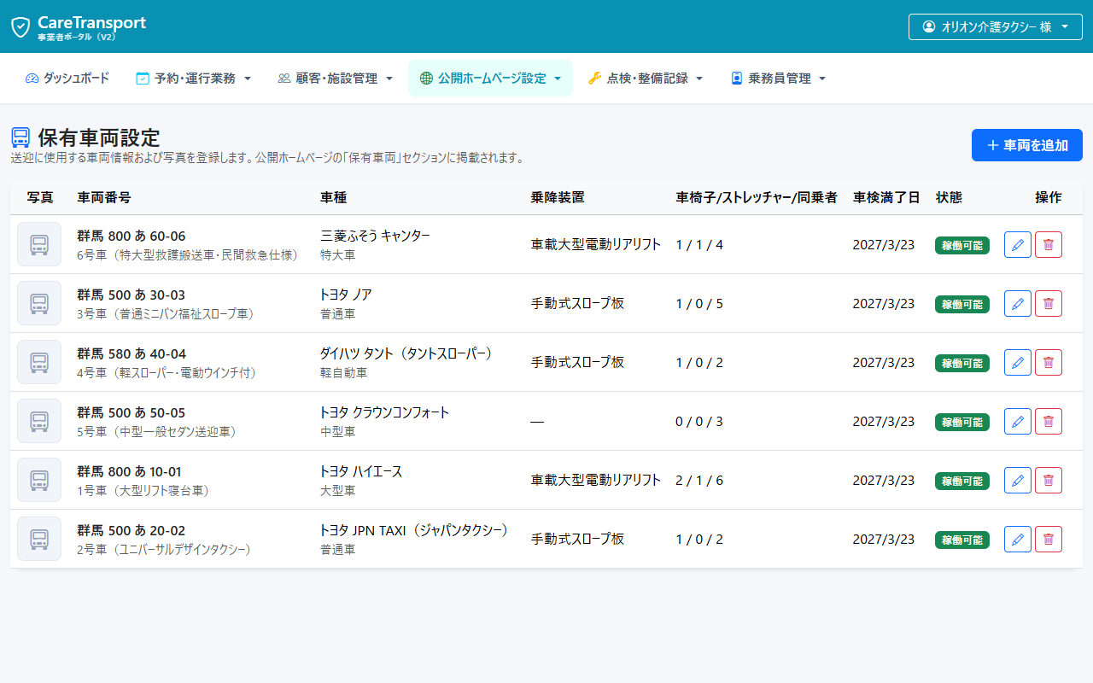Edit vehicle 群馬 800 あ 60-06
Image resolution: width=1093 pixels, height=683 pixels.
(1018, 245)
